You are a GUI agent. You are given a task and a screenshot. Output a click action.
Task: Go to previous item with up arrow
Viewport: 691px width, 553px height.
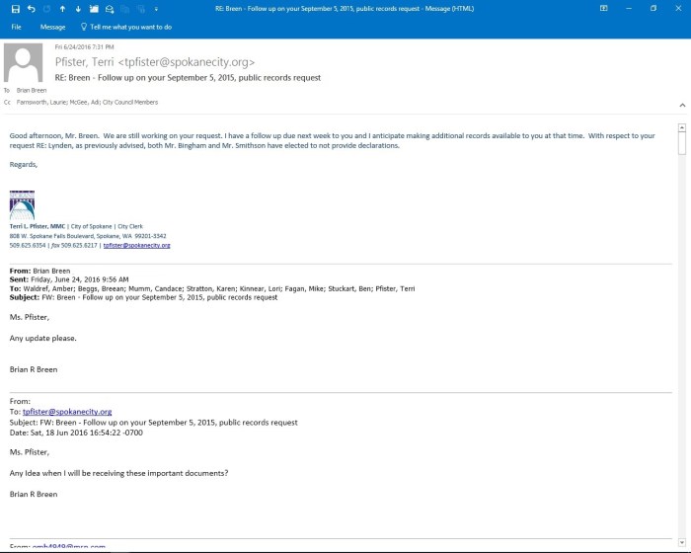[x=62, y=8]
